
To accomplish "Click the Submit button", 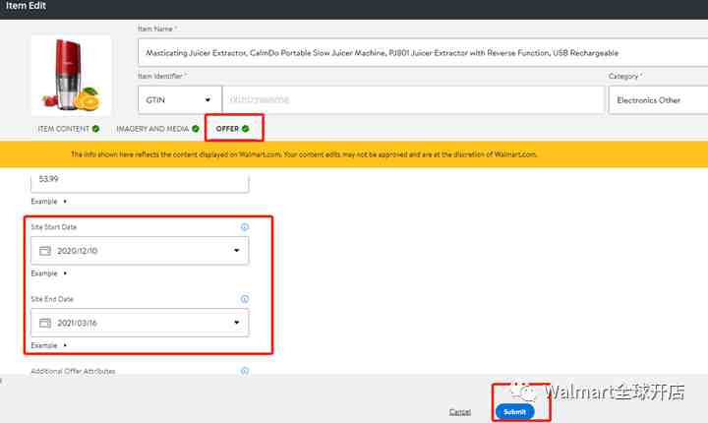I will tap(514, 412).
